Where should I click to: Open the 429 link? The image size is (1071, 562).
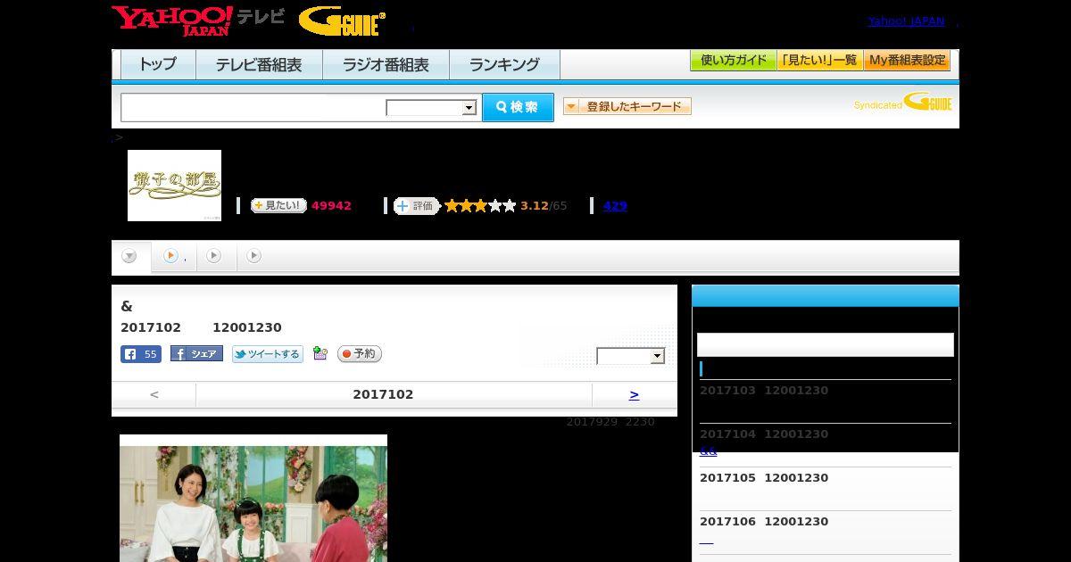pos(615,205)
